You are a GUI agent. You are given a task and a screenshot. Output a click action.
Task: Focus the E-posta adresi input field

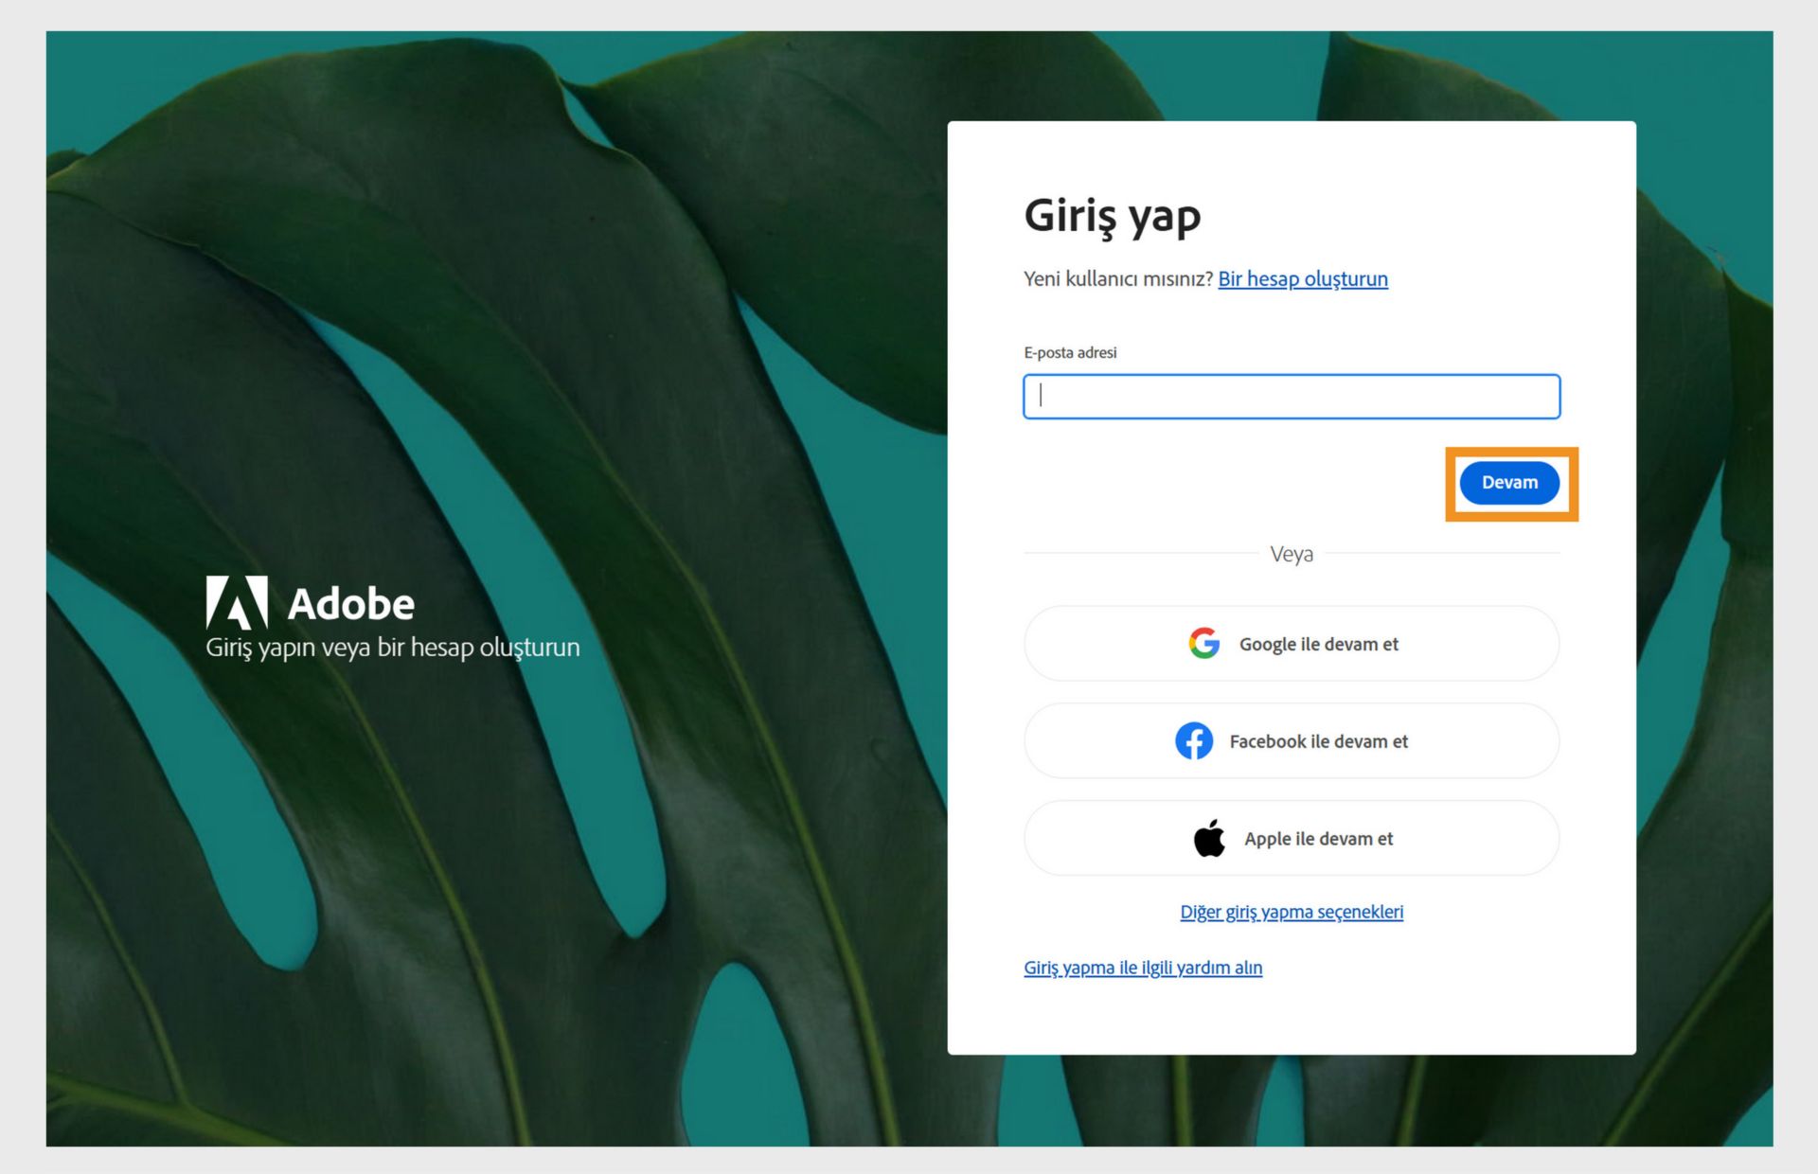click(1291, 397)
